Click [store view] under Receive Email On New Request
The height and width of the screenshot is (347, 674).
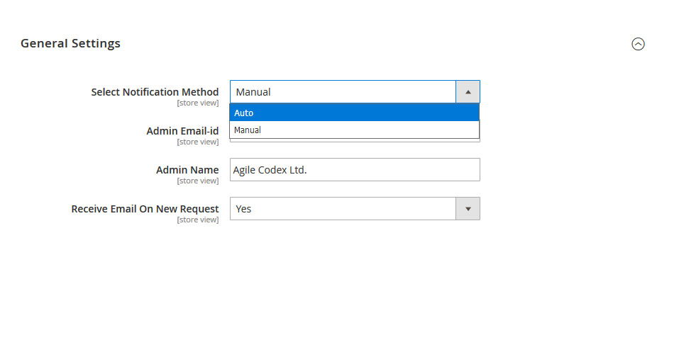[198, 220]
